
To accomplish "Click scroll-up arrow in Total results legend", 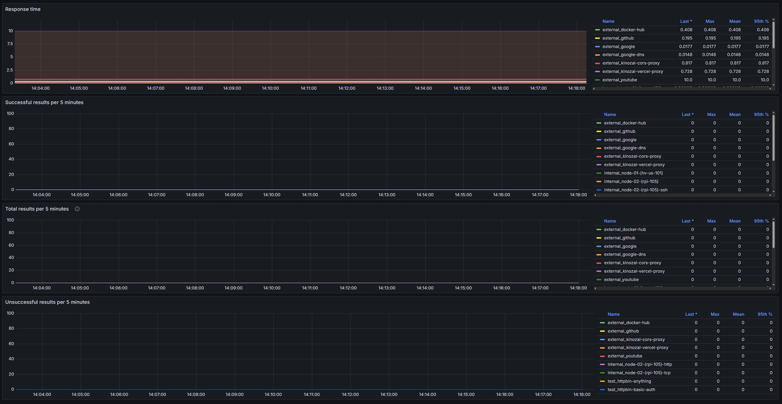I will click(774, 219).
